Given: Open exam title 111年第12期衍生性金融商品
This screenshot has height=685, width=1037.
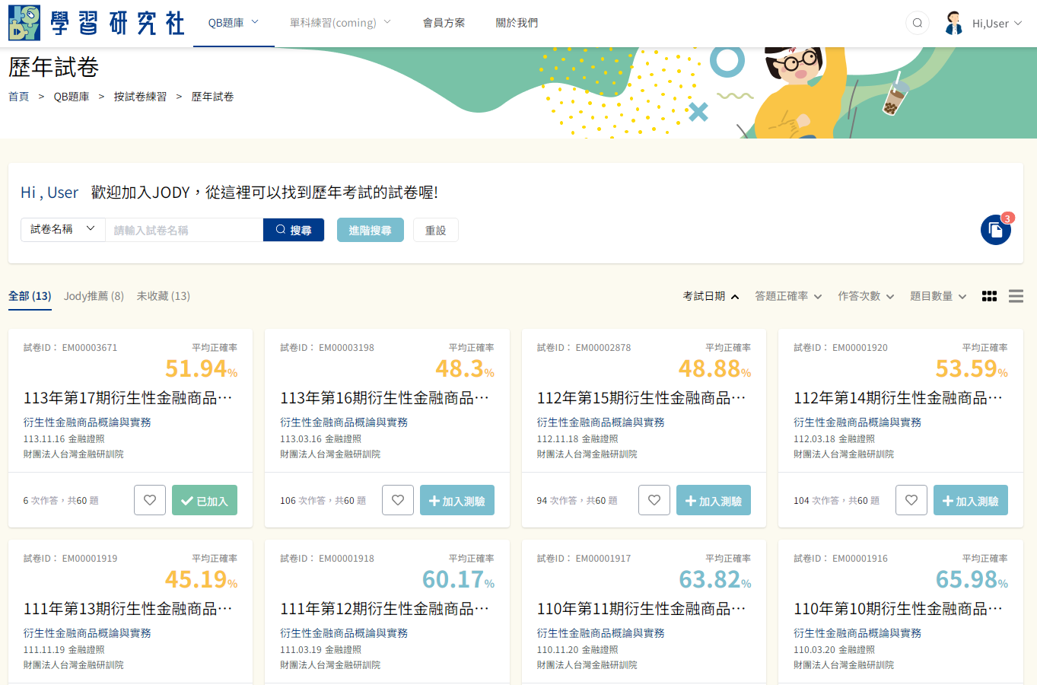Looking at the screenshot, I should pyautogui.click(x=385, y=609).
